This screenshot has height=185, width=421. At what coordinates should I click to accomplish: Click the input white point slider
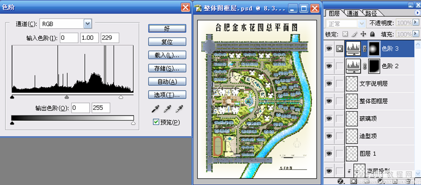click(121, 97)
